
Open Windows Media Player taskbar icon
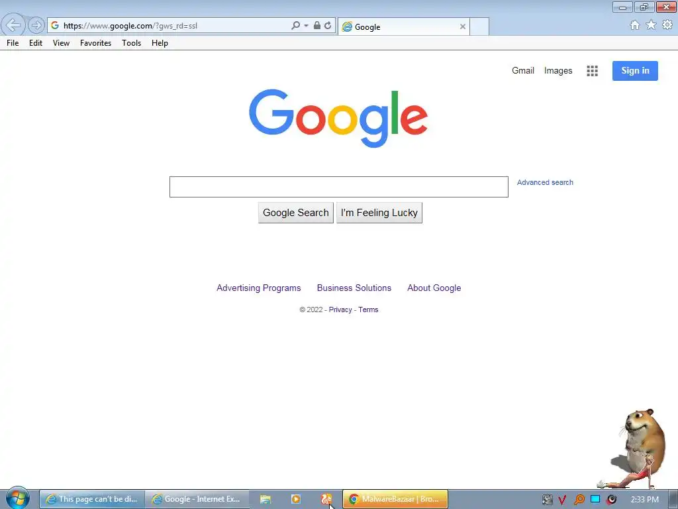tap(296, 499)
